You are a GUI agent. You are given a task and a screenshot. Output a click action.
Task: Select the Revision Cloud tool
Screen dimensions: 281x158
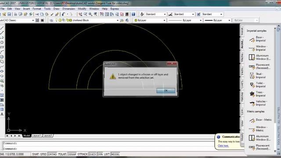pyautogui.click(x=2, y=61)
